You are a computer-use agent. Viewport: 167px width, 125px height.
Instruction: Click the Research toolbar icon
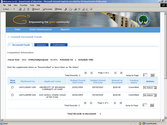tap(87, 9)
